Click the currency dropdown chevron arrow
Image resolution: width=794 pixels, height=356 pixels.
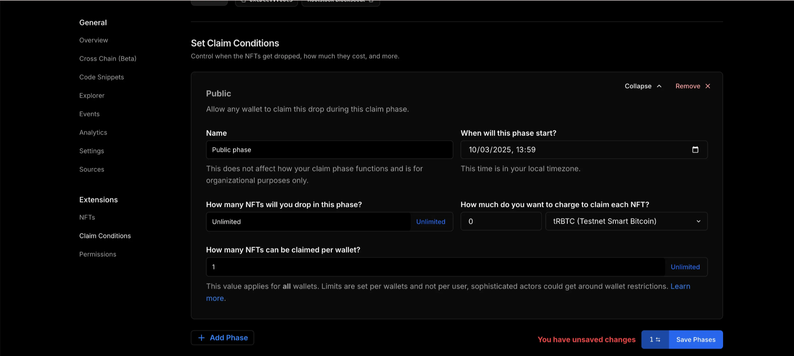coord(698,221)
